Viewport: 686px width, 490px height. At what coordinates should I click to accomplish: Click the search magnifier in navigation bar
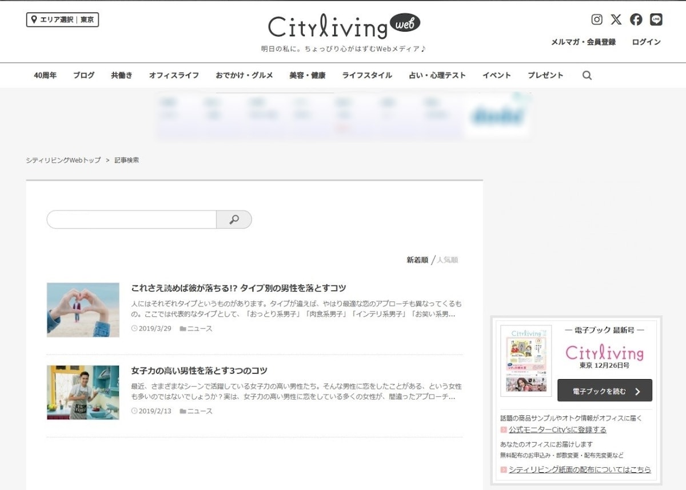coord(587,75)
